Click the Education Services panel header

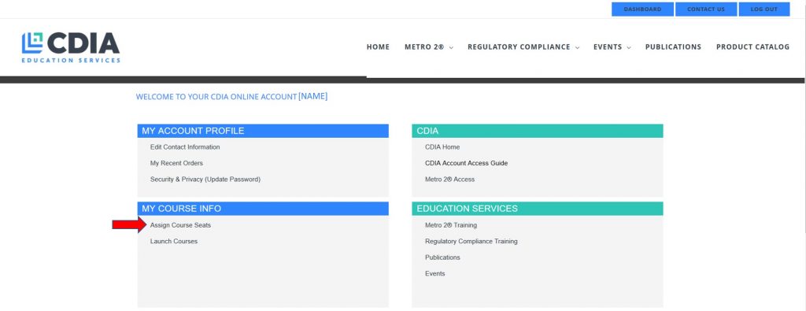pos(537,209)
